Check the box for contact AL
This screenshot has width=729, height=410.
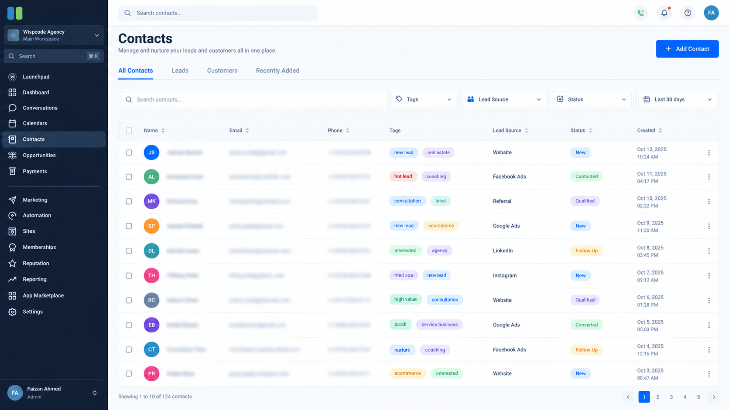(129, 177)
